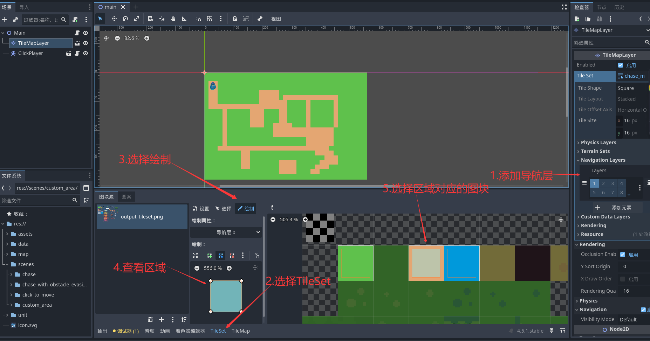
Task: Click the Add point tool in the polygon editor
Action: coord(210,255)
